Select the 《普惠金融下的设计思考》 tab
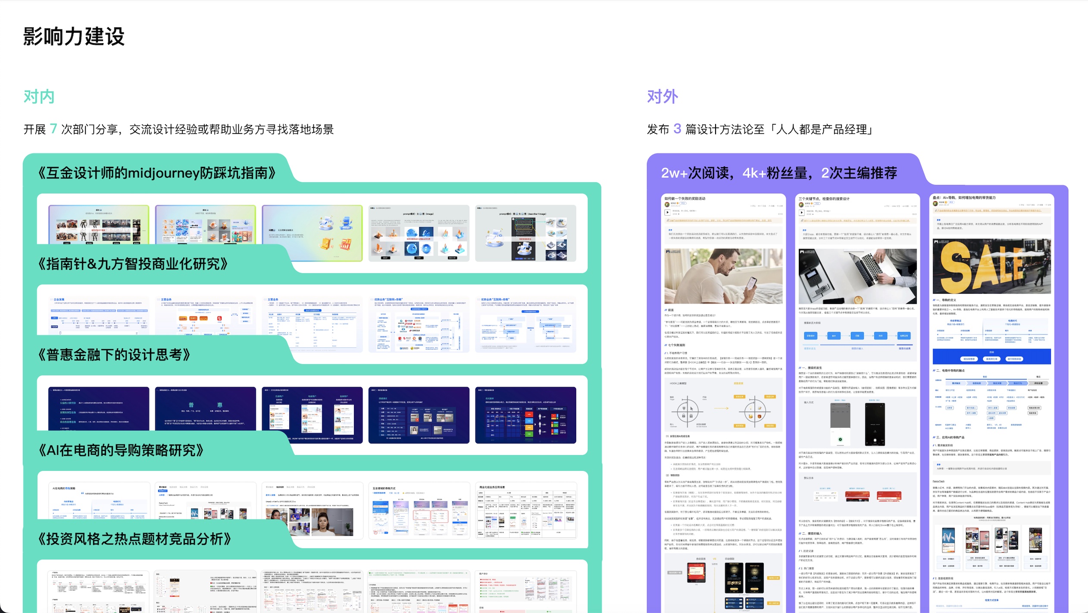 click(114, 355)
